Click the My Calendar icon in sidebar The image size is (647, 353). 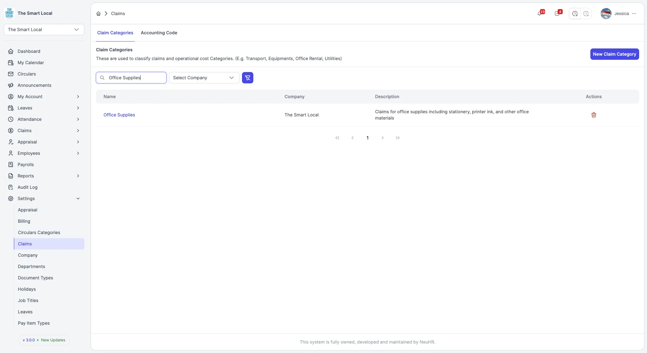click(11, 63)
